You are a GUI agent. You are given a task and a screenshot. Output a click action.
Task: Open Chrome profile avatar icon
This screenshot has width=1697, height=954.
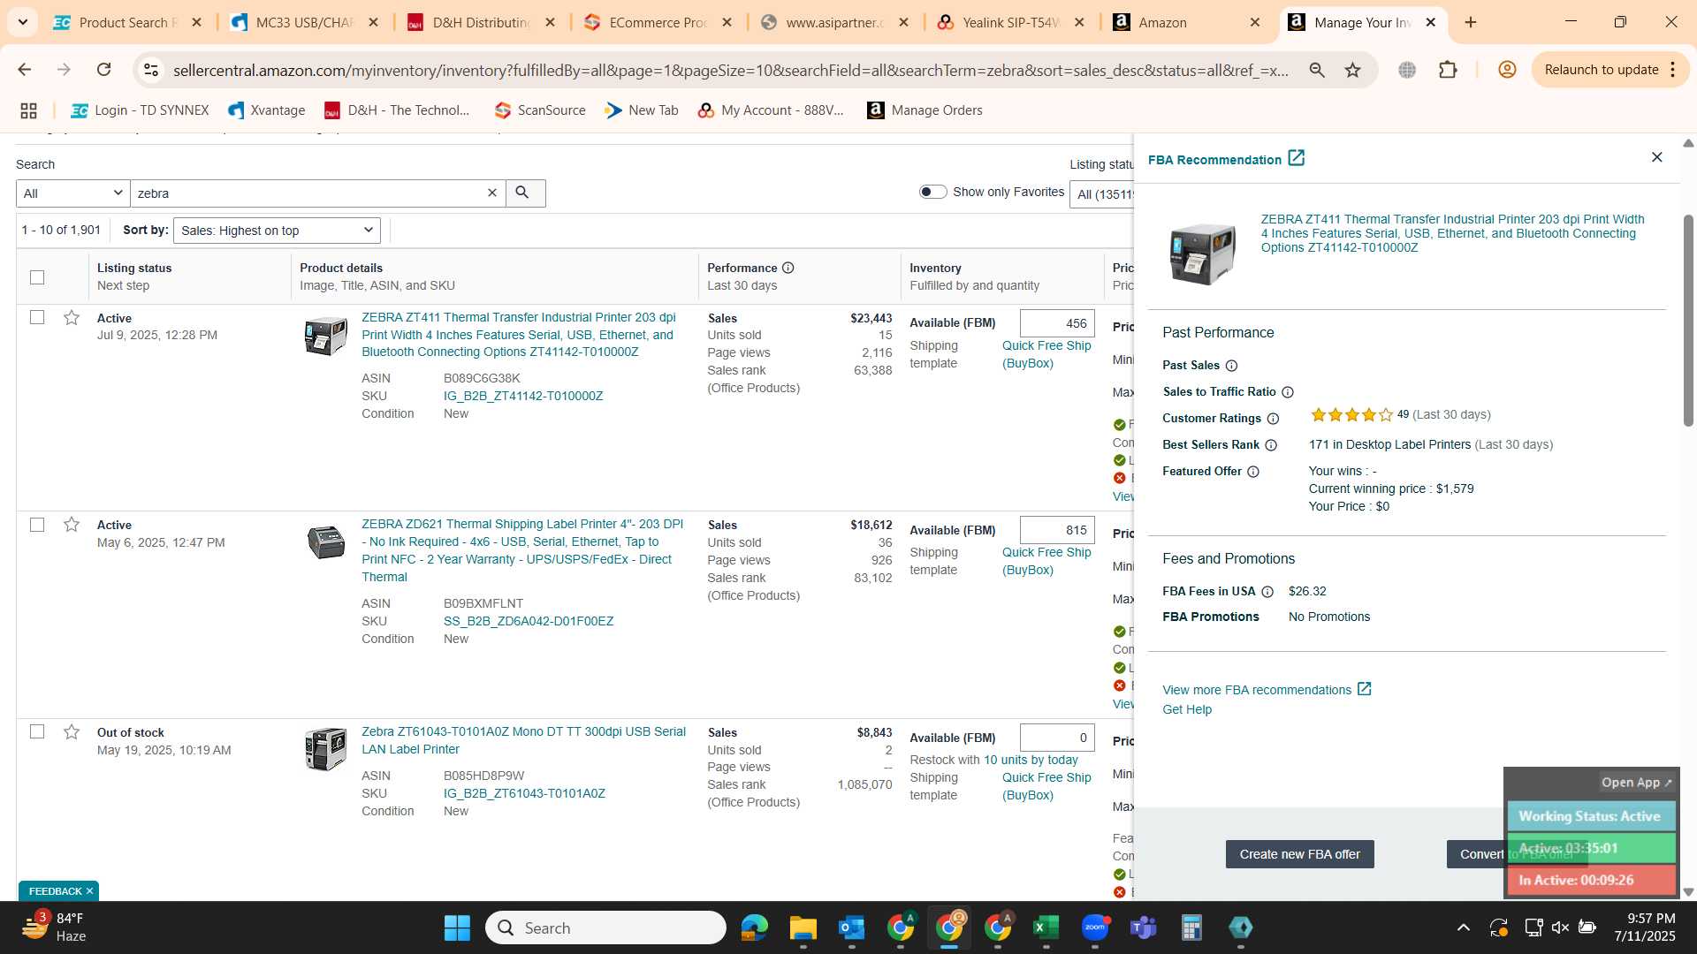coord(1507,70)
